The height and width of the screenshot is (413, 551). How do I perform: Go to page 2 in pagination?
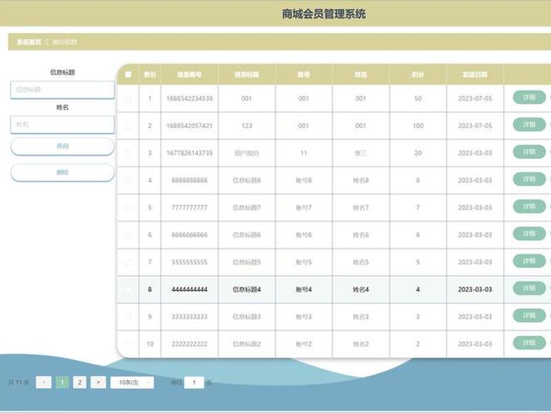pos(80,383)
